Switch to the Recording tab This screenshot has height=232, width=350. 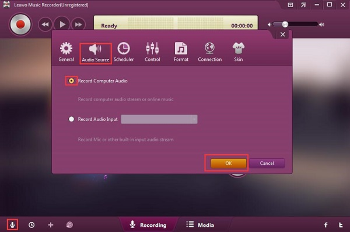148,225
